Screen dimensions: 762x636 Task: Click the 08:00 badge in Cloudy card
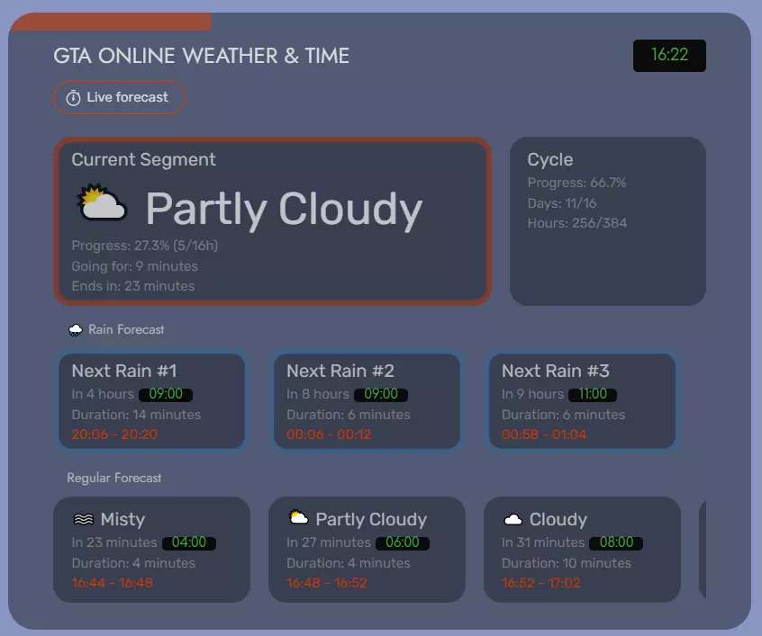pos(616,542)
